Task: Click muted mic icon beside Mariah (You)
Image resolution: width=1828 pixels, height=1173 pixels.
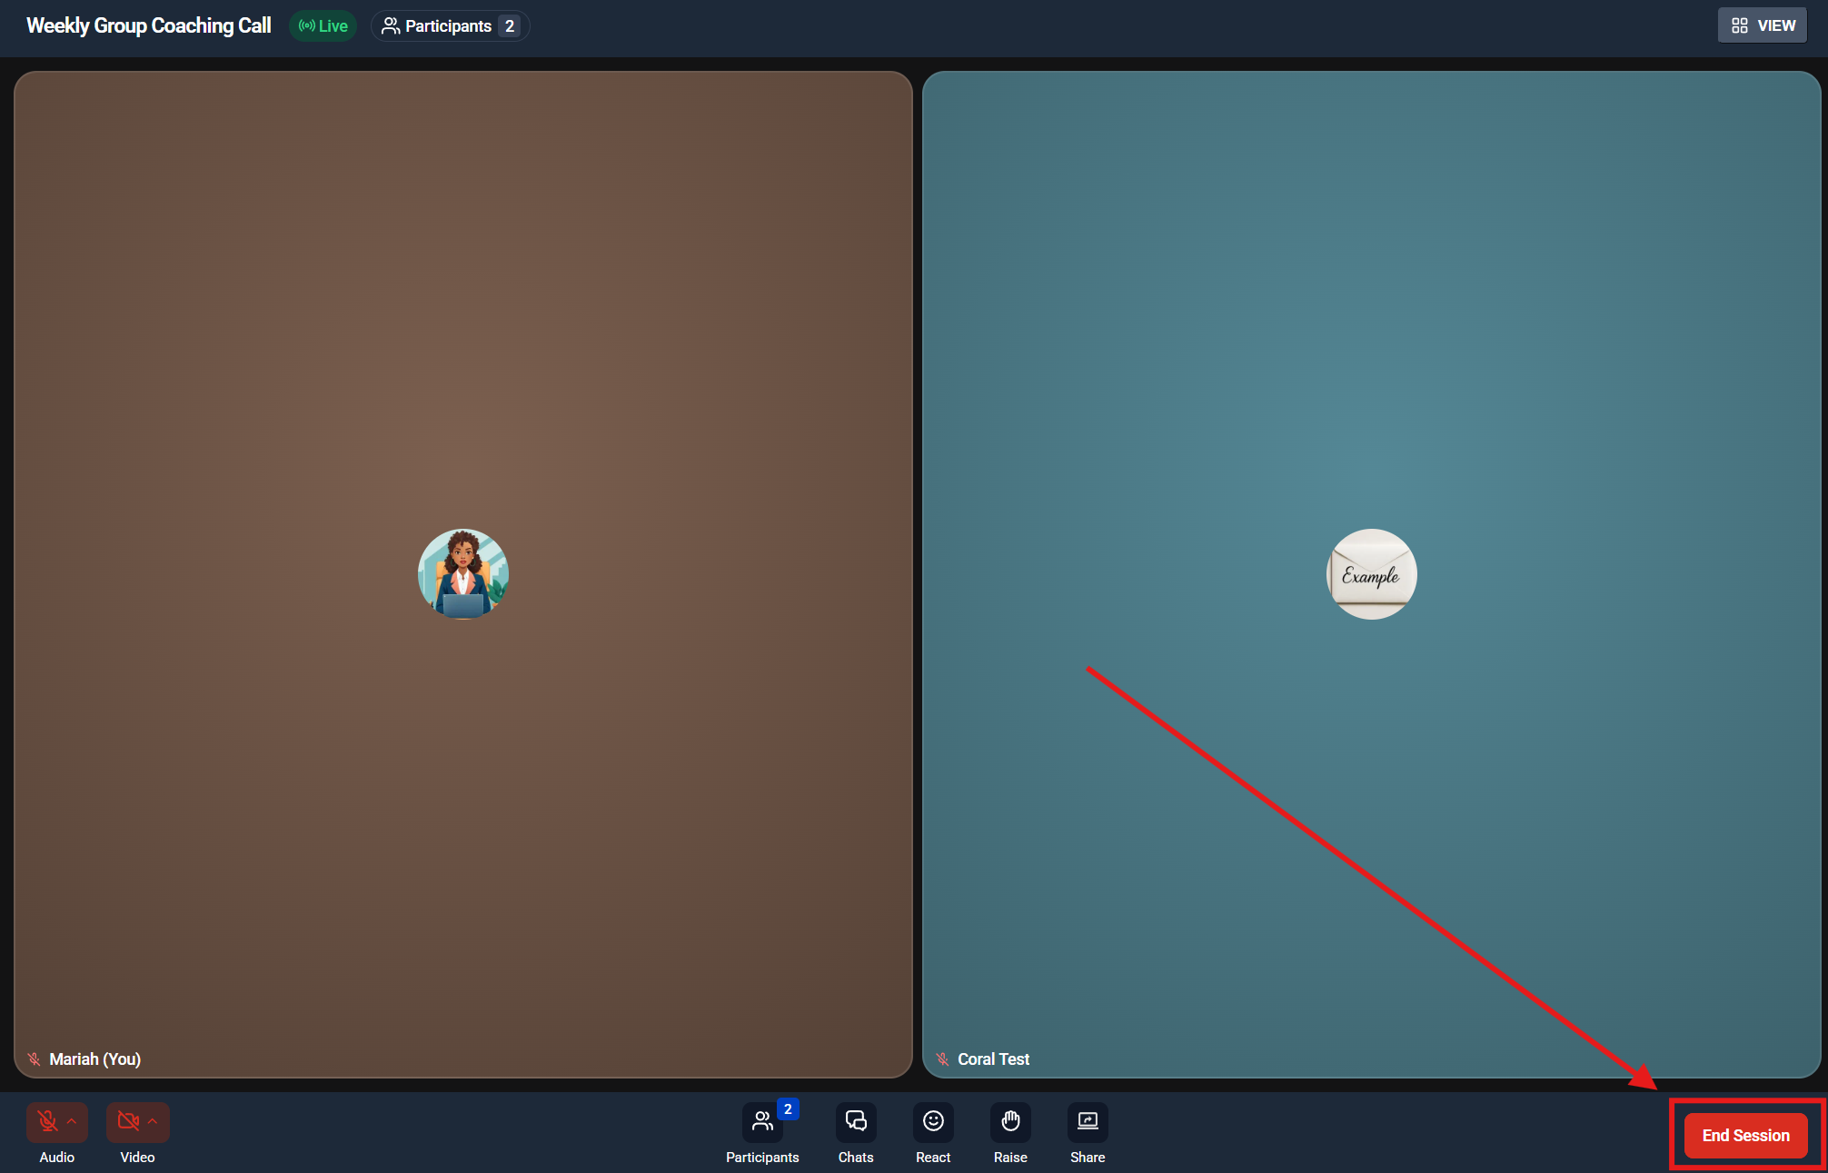Action: pos(34,1059)
